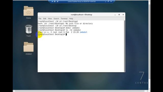Click the pin icon on connection bar
163x92 pixels.
(52, 2)
